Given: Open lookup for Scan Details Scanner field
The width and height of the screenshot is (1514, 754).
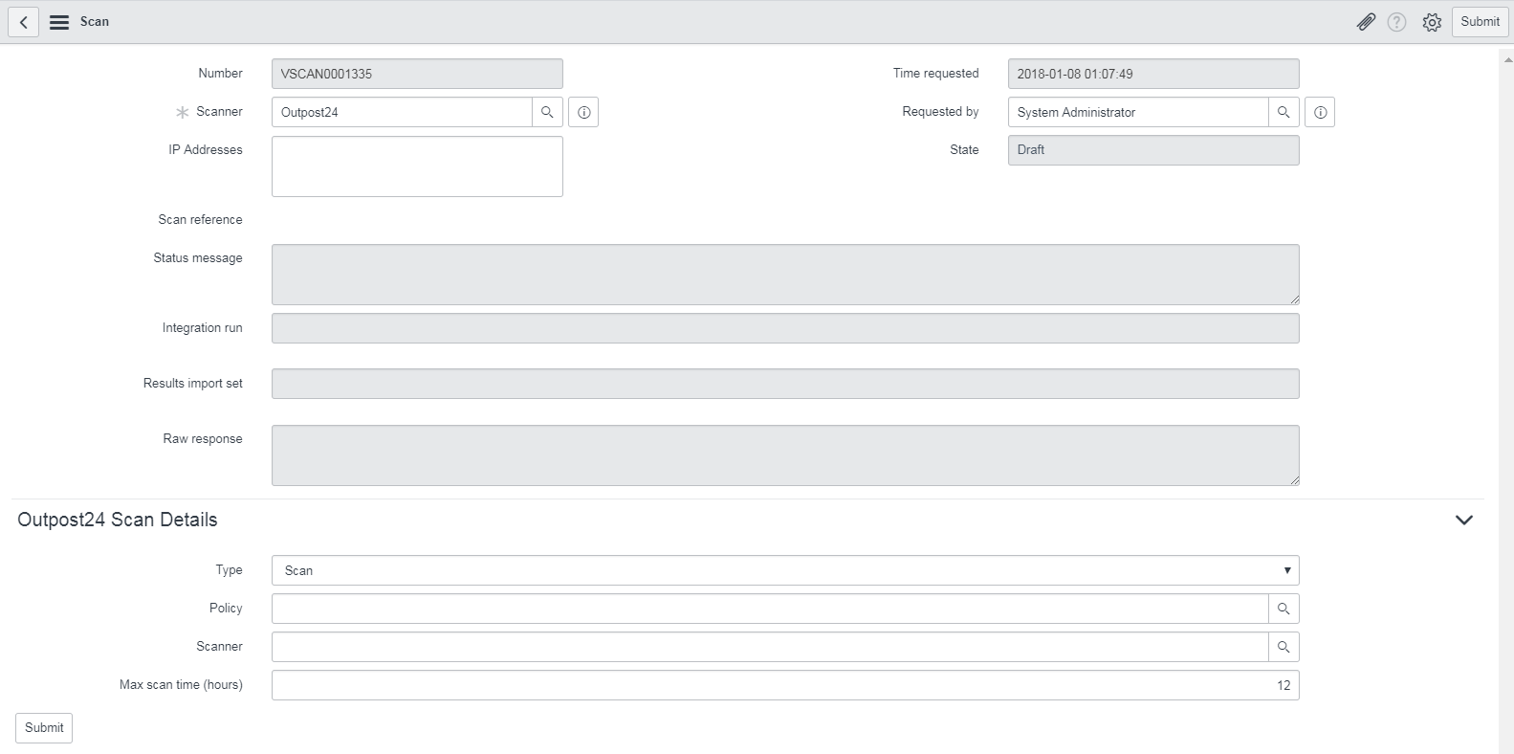Looking at the screenshot, I should 1284,647.
